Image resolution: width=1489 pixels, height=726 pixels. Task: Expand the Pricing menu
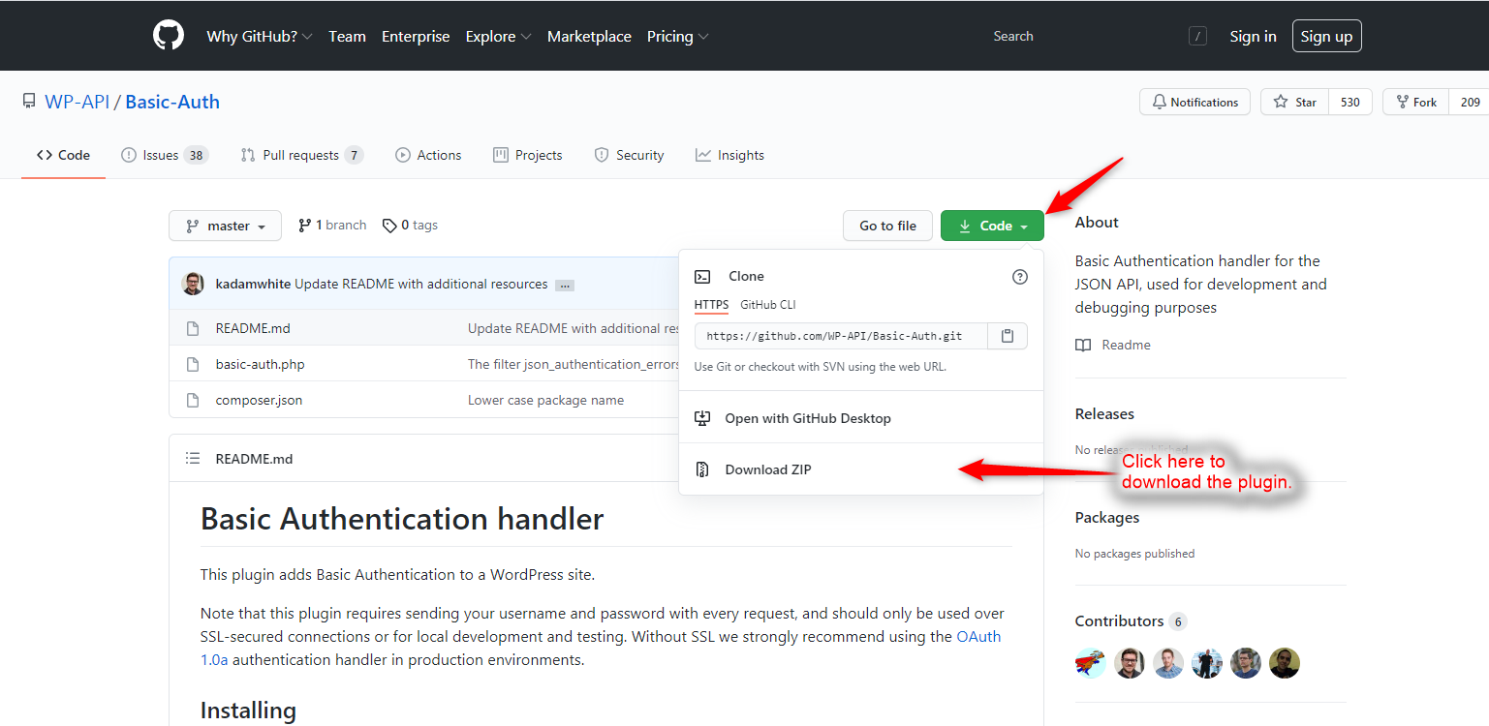pos(677,37)
